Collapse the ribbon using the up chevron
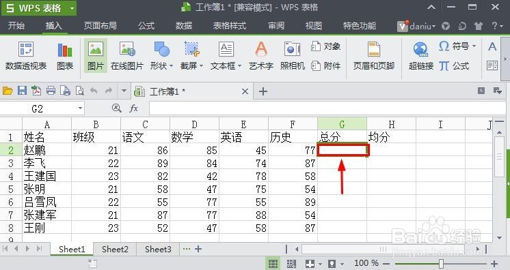The height and width of the screenshot is (270, 510). tap(431, 7)
